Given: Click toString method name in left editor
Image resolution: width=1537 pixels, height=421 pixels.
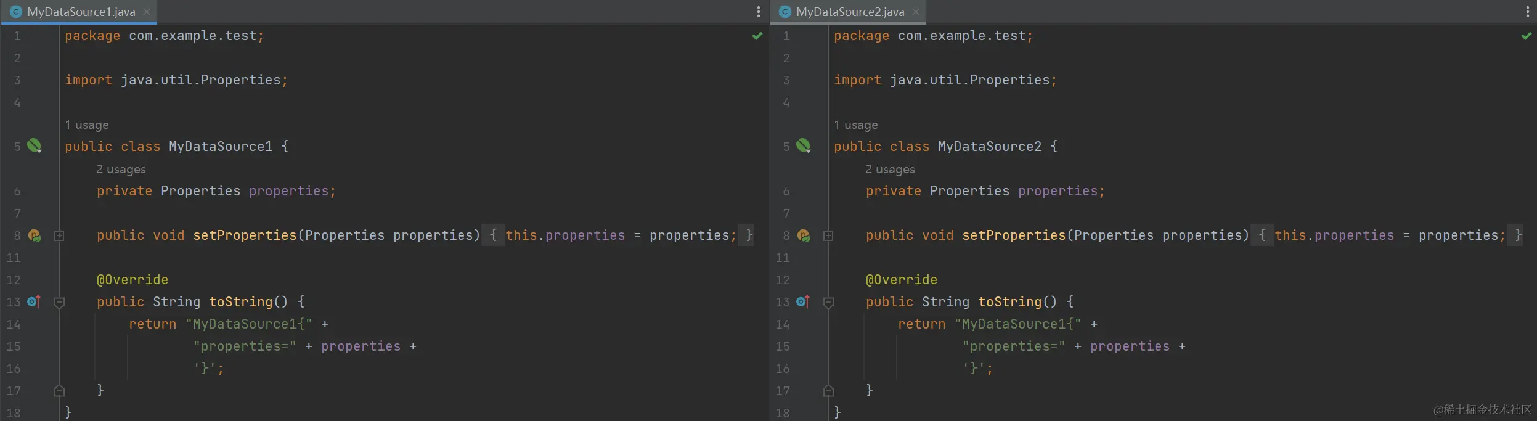Looking at the screenshot, I should click(241, 302).
